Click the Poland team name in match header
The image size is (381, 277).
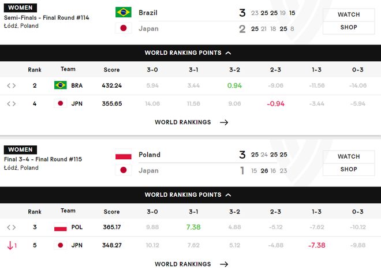(x=150, y=155)
